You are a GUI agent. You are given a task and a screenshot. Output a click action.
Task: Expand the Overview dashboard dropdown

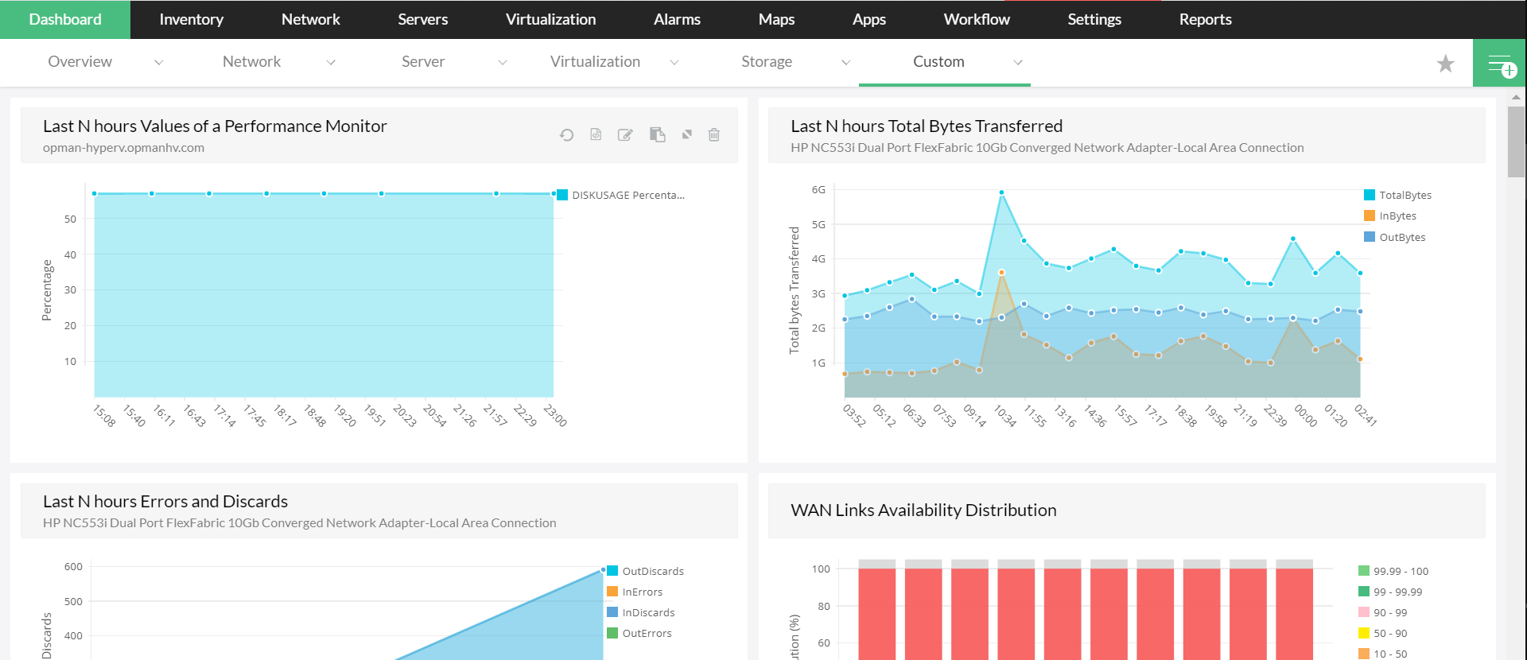point(158,63)
